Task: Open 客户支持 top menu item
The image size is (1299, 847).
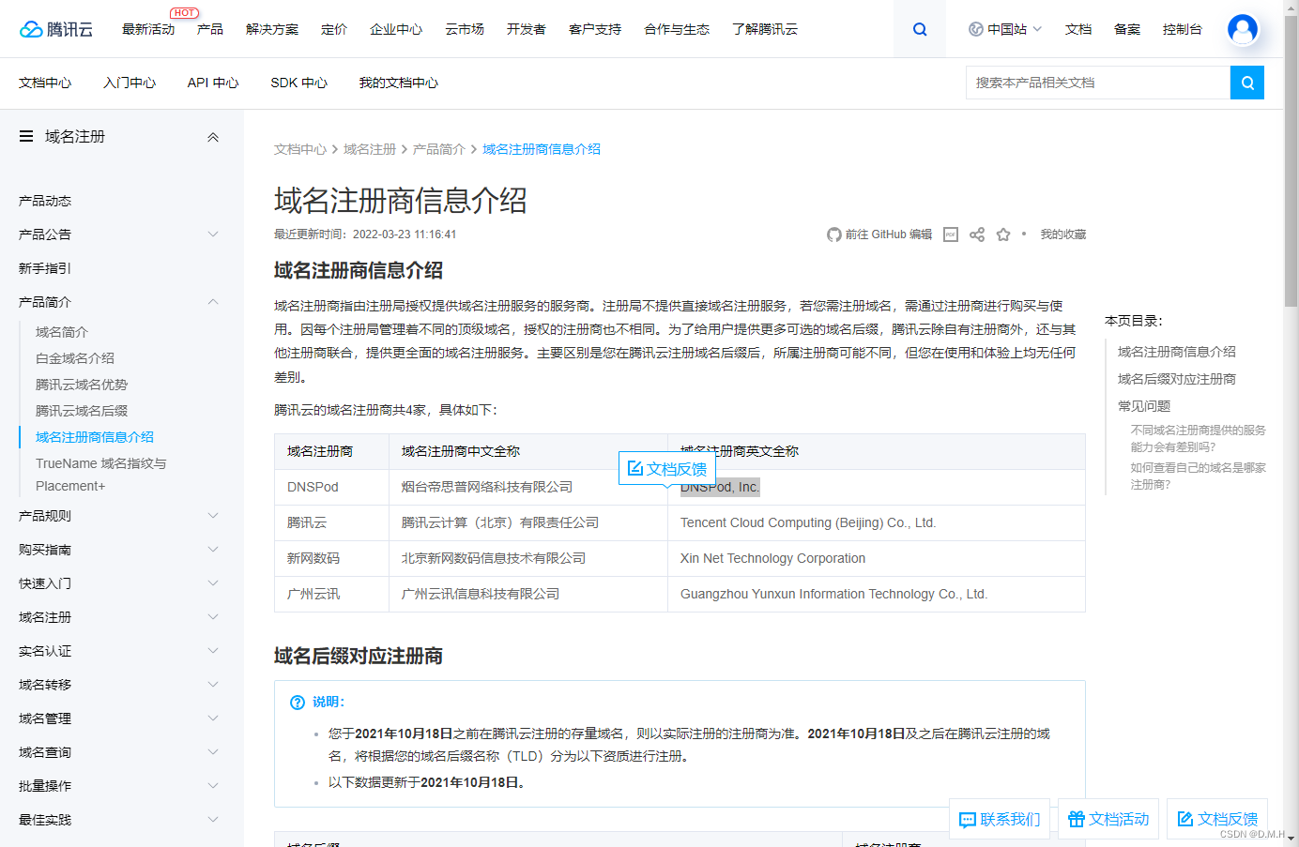Action: click(x=595, y=29)
